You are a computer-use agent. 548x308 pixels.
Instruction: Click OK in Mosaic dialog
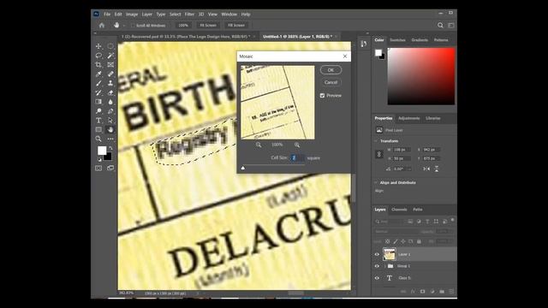(x=331, y=70)
